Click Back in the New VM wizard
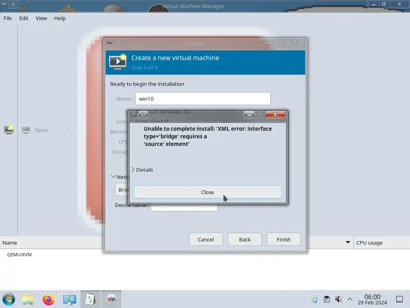 [245, 239]
